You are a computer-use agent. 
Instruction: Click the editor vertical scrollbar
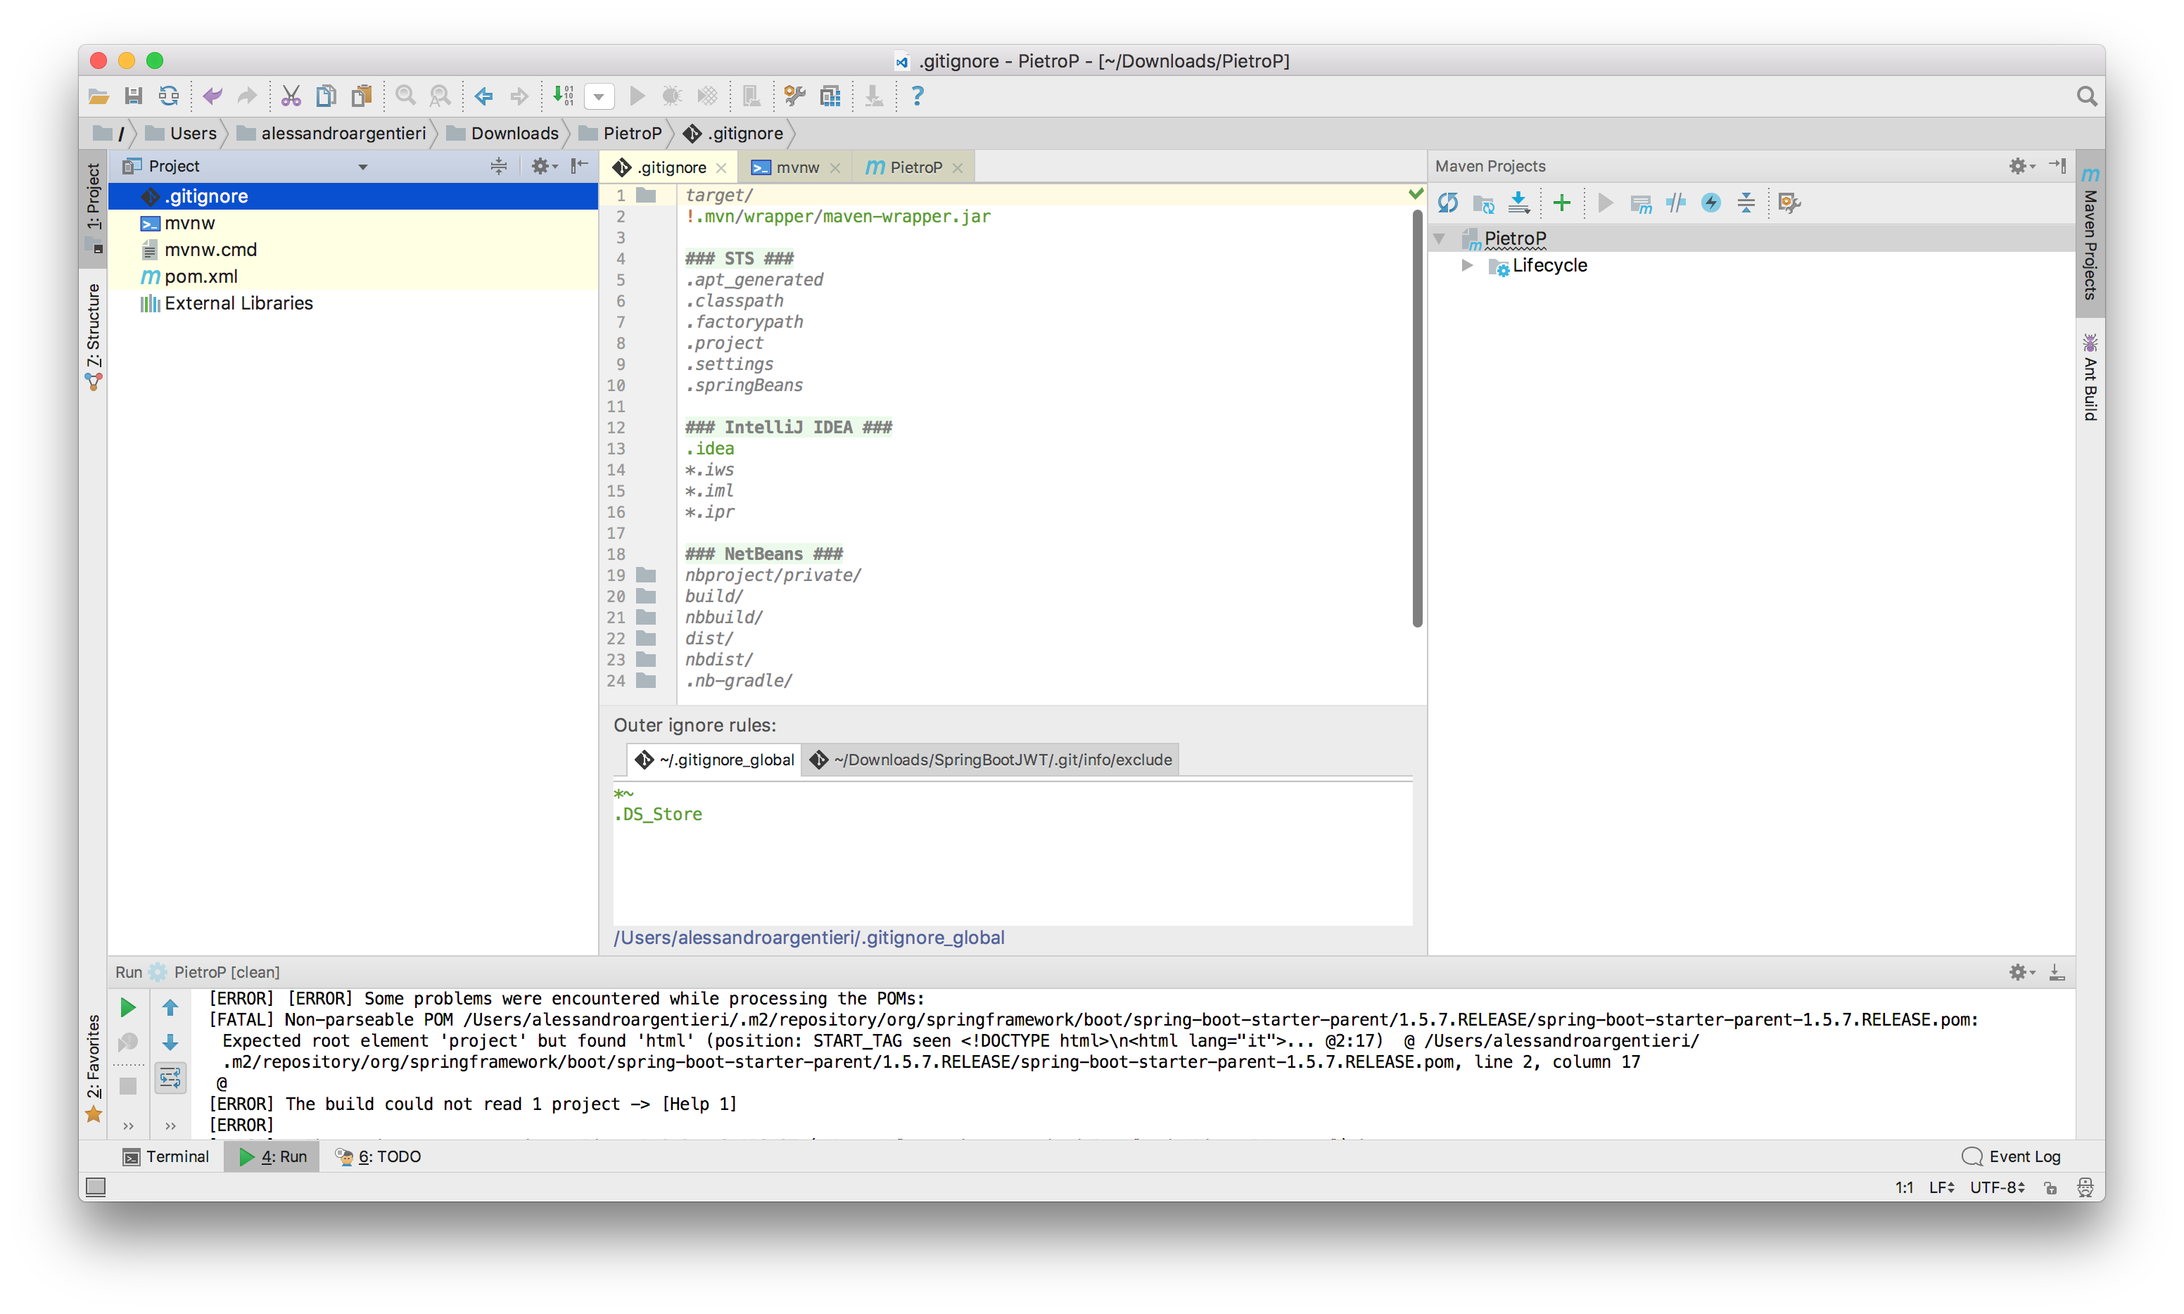pyautogui.click(x=1417, y=416)
